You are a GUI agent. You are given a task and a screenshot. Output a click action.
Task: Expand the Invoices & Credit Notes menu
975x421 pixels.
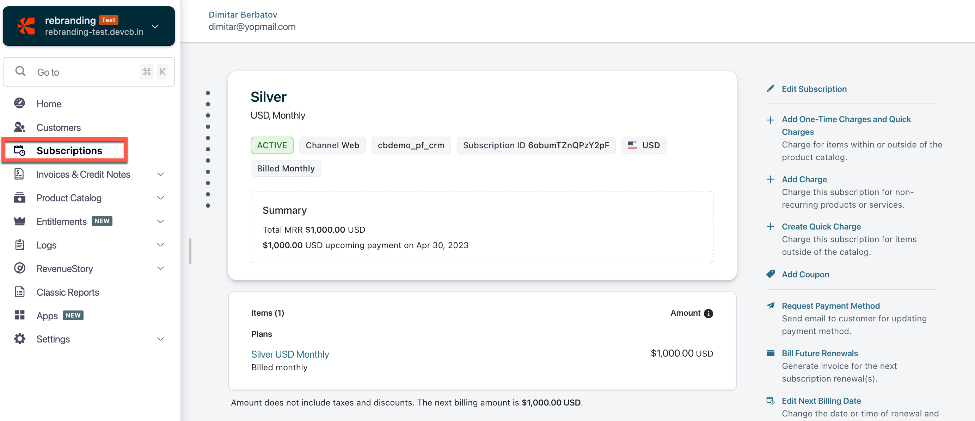160,174
